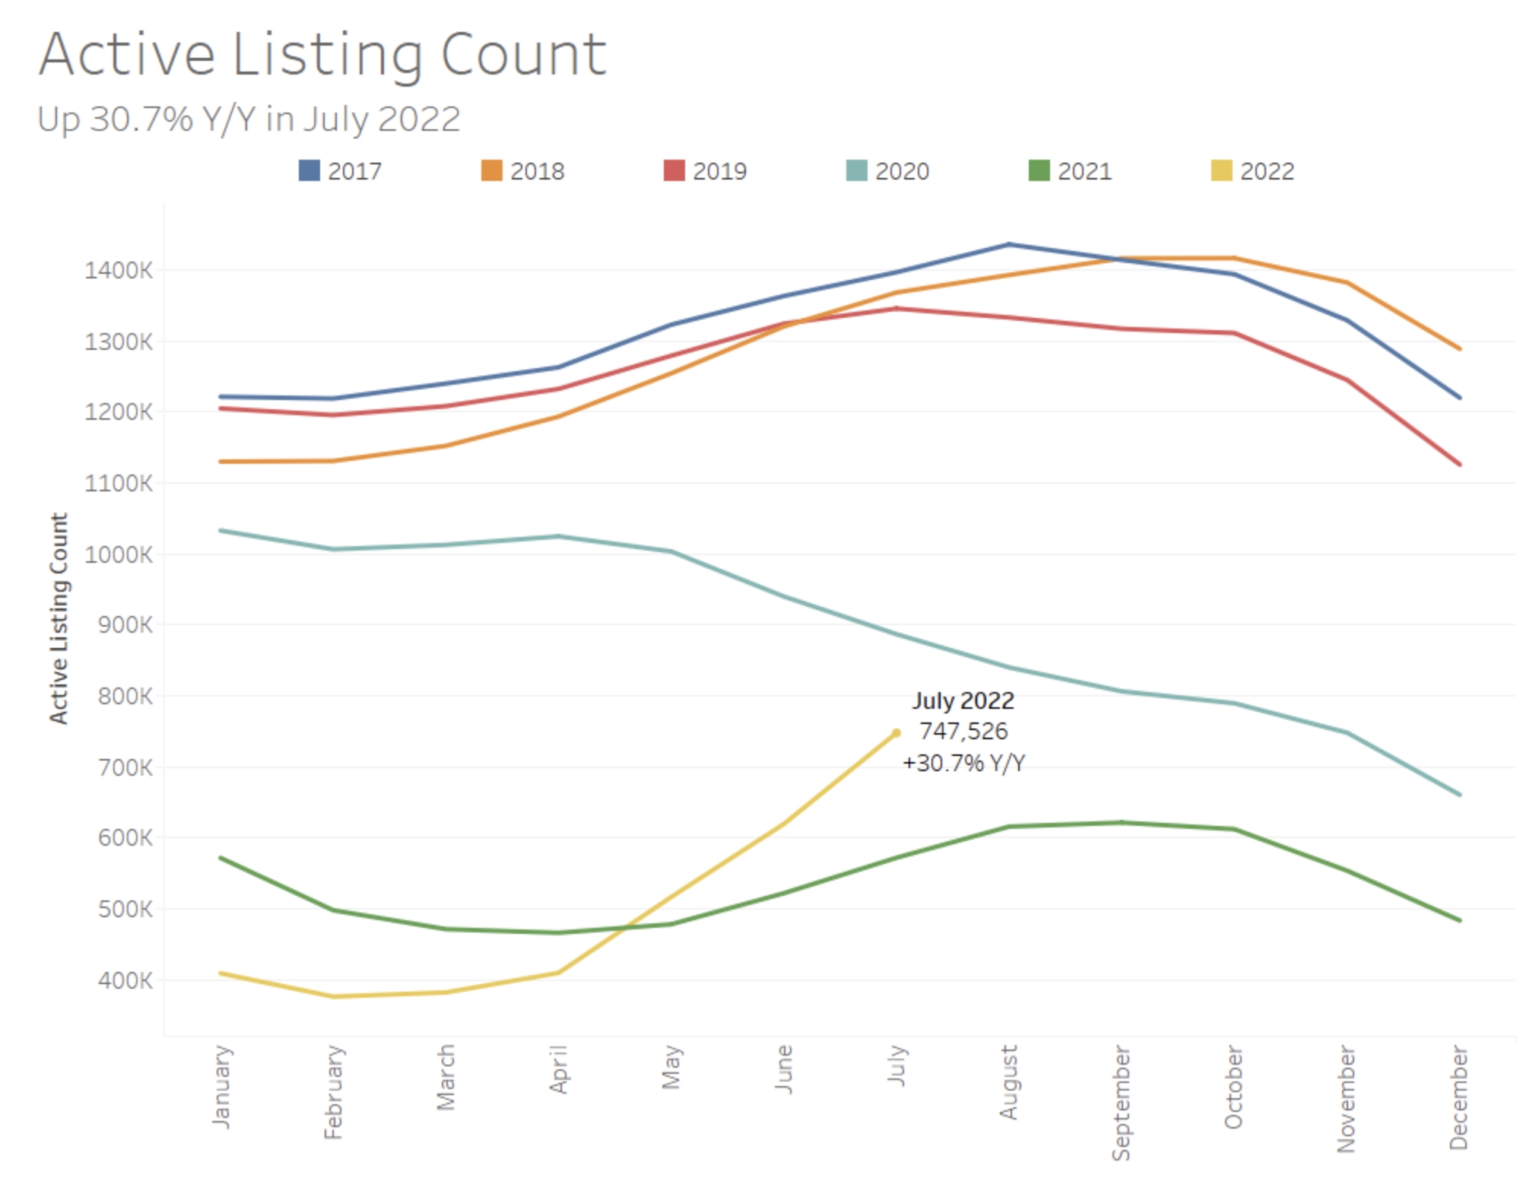This screenshot has width=1539, height=1194.
Task: Click the 400K y-axis tick label
Action: coord(125,980)
